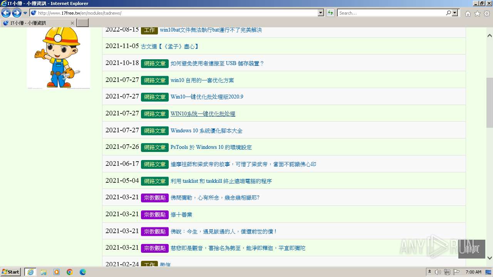The image size is (493, 277).
Task: Open the search provider dropdown arrow
Action: [455, 13]
